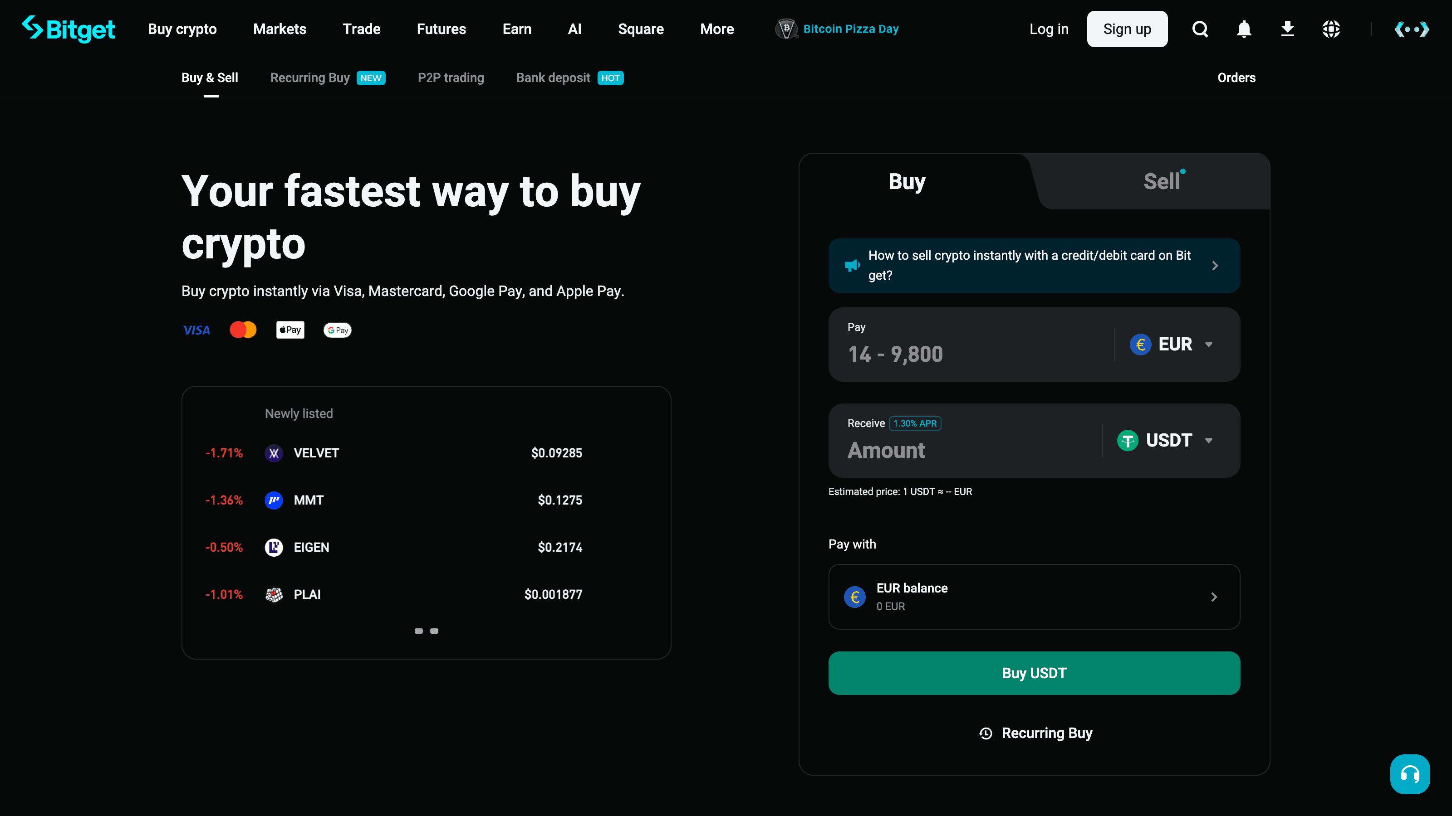Open the Trade menu

(361, 29)
